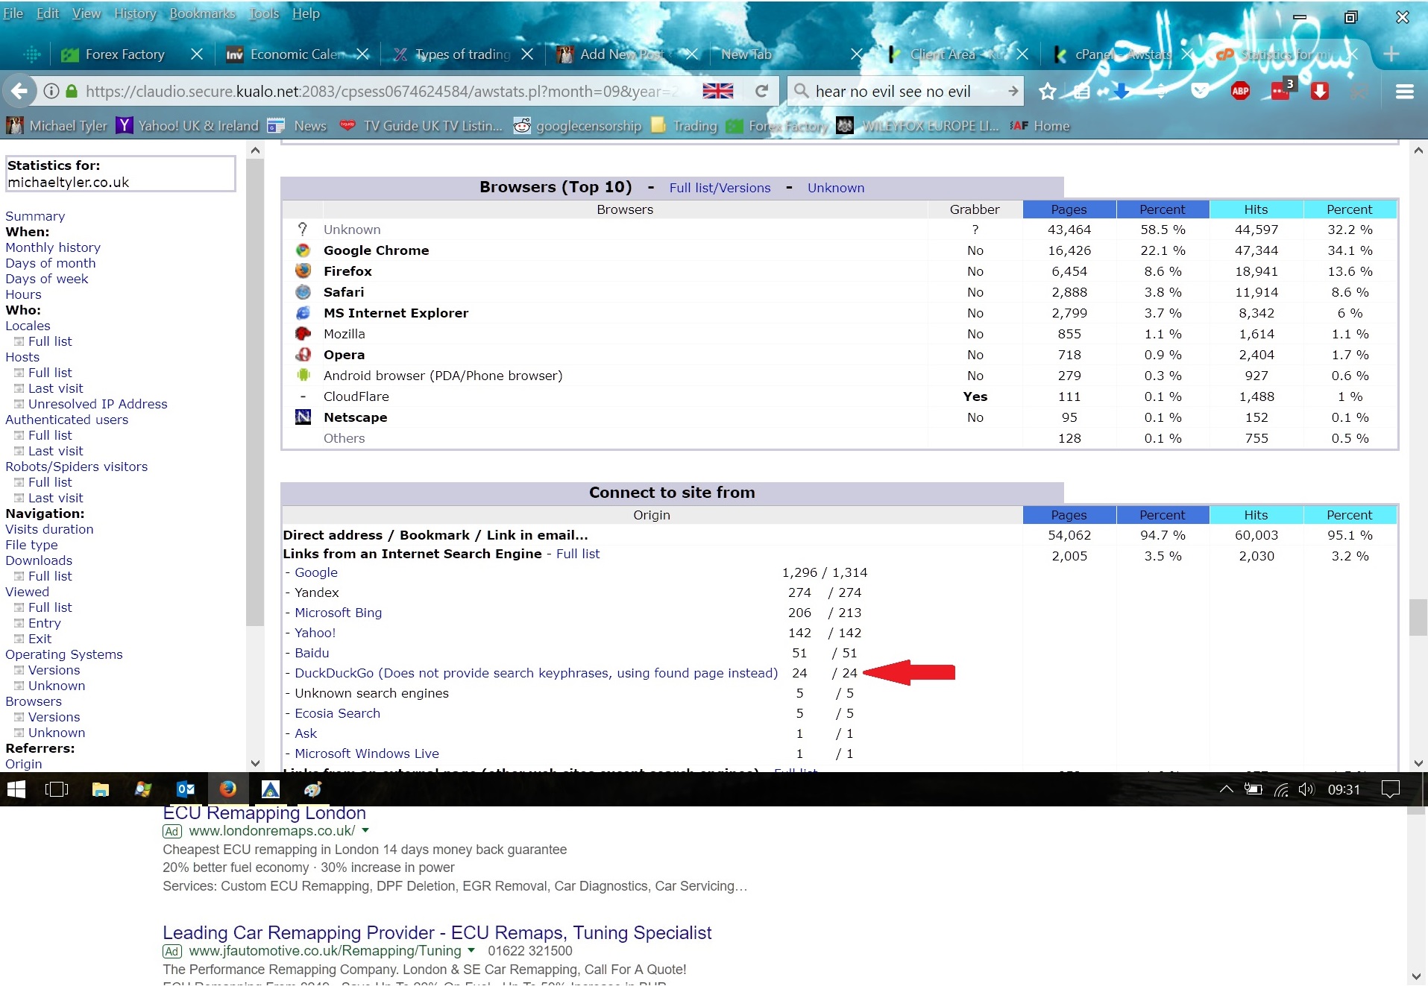This screenshot has width=1428, height=986.
Task: Click the main page vertical scrollbar thumb
Action: point(1418,617)
